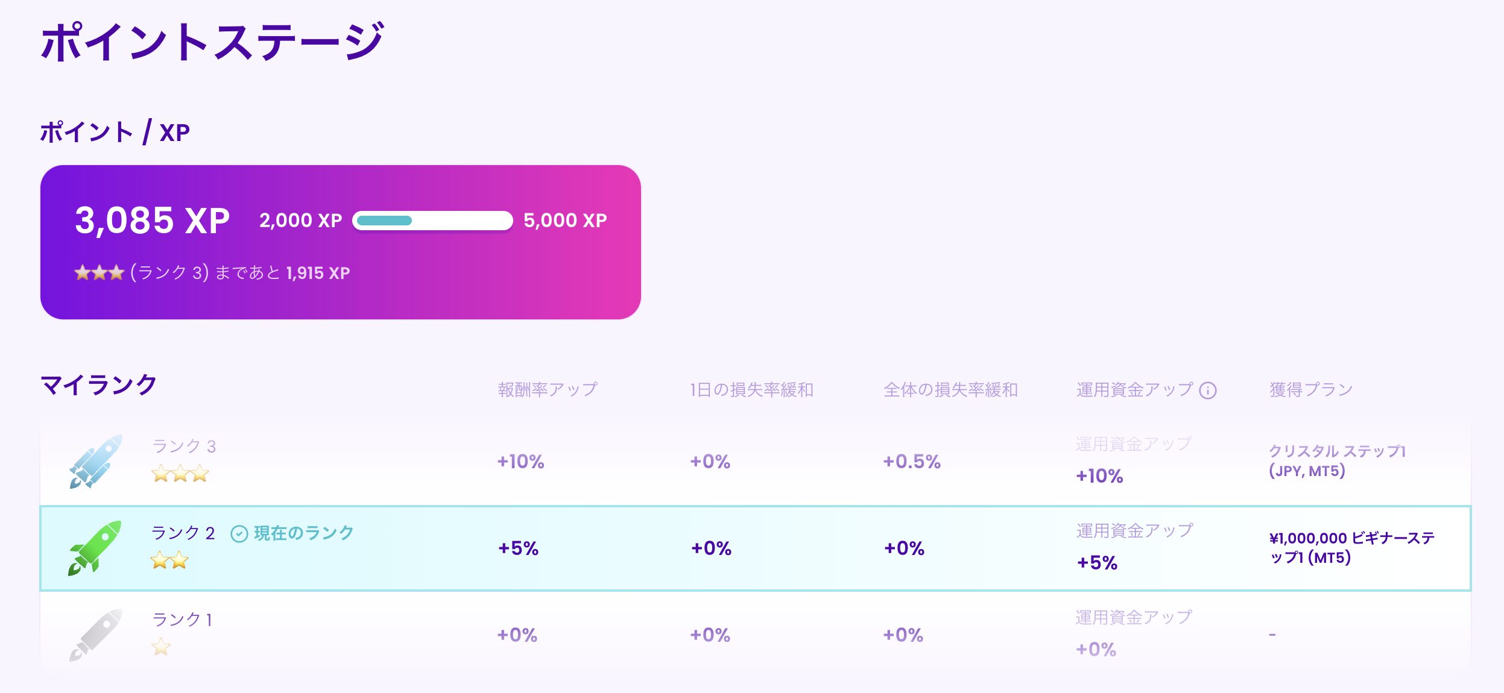Viewport: 1504px width, 693px height.
Task: Click the 現在のランク label
Action: (303, 533)
